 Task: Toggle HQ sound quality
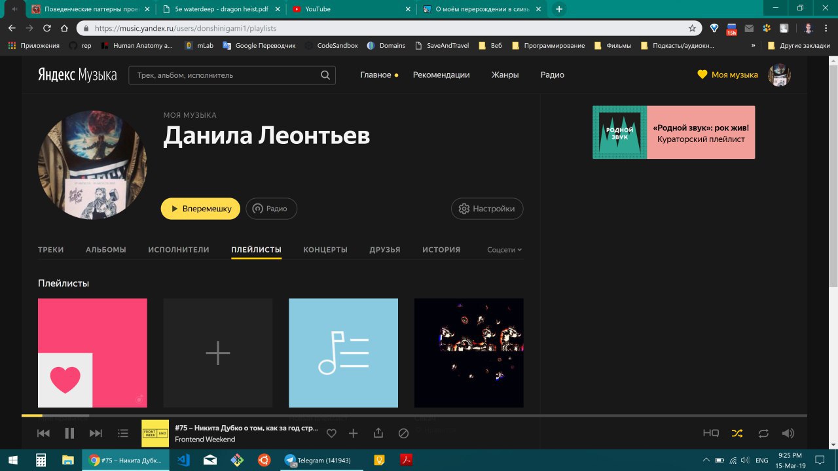(x=711, y=433)
